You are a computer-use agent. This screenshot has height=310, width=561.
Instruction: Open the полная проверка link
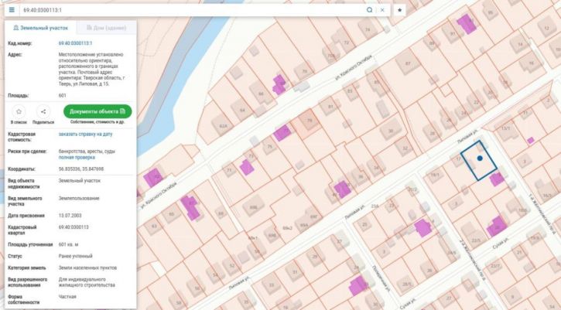coord(77,158)
